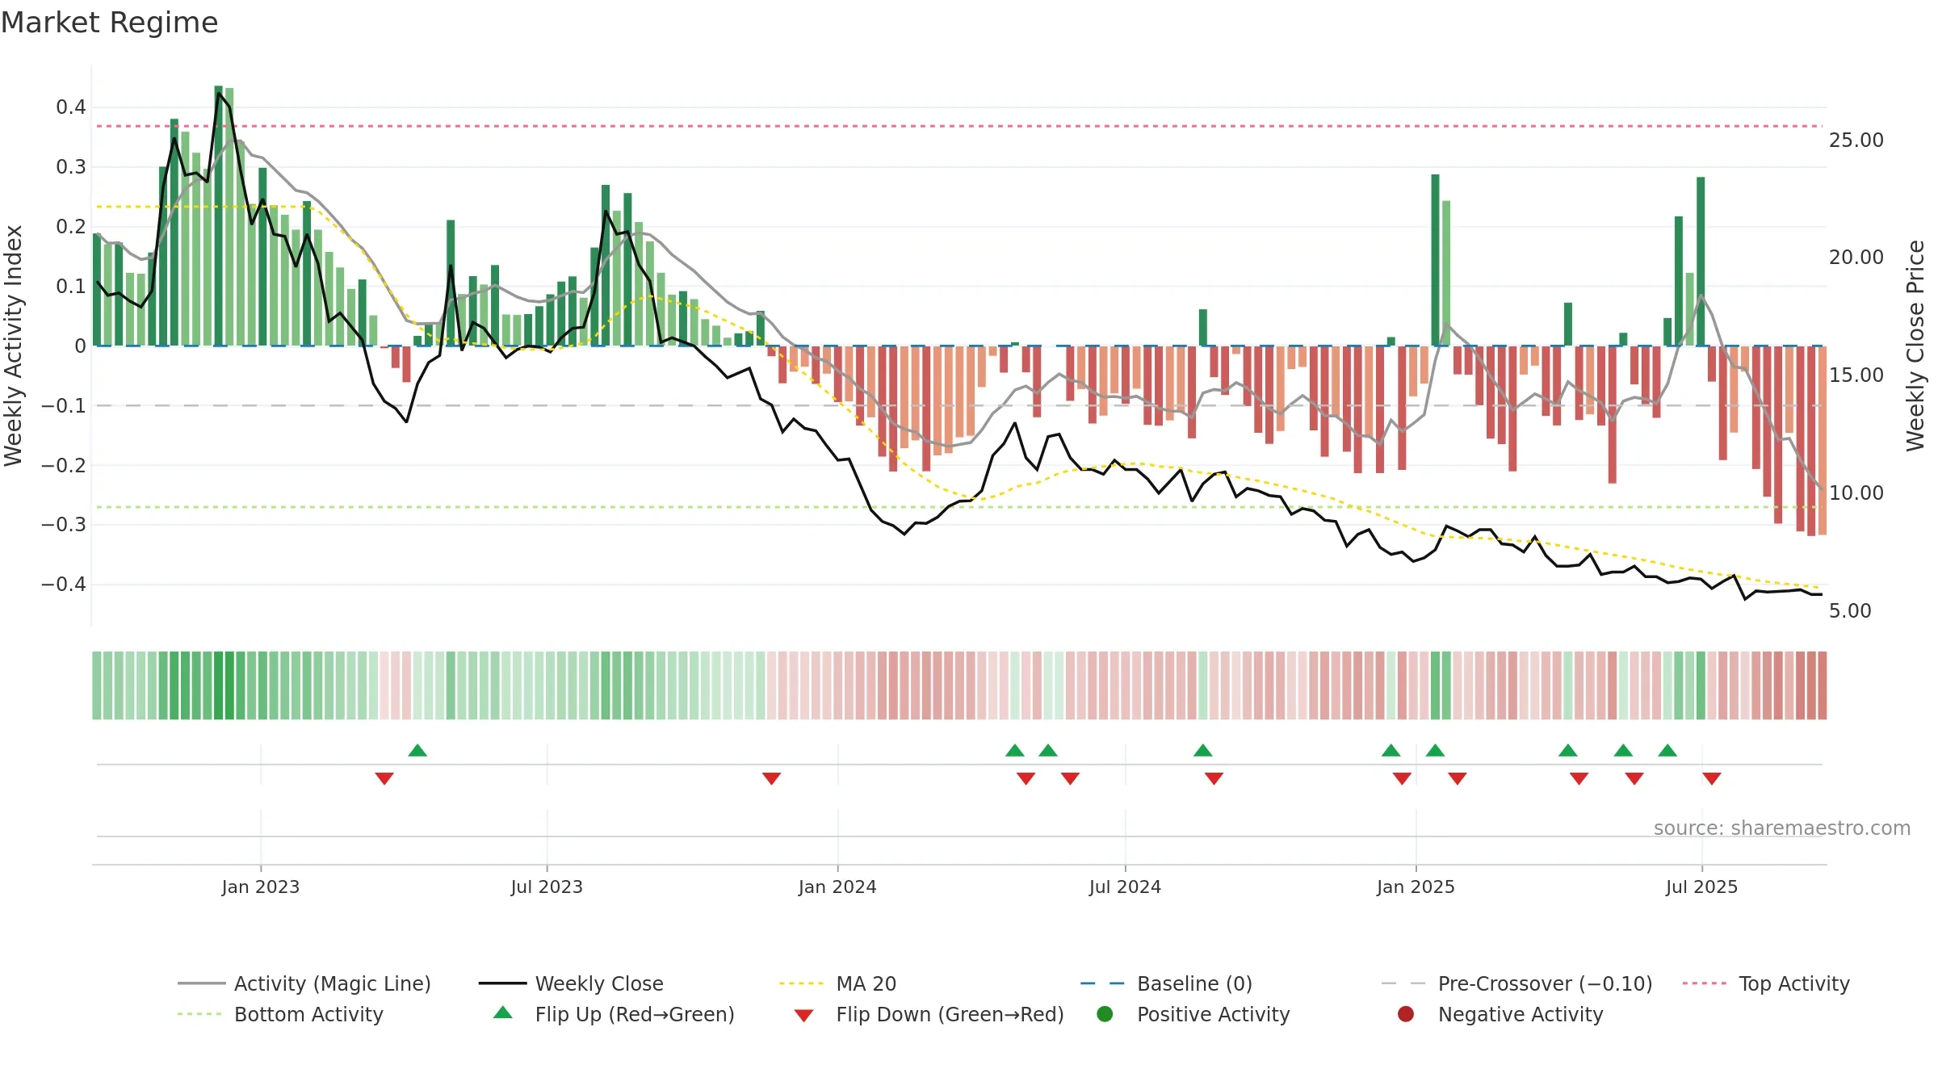The width and height of the screenshot is (1938, 1090).
Task: Click the 25.00 price axis tick
Action: coord(1856,140)
